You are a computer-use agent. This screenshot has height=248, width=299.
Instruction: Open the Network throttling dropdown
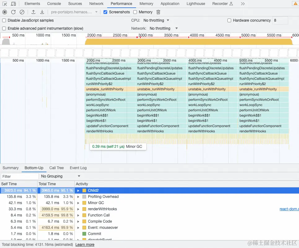click(164, 28)
